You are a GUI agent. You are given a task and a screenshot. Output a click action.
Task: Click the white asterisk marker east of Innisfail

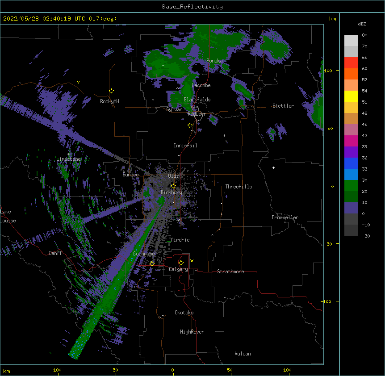[224, 135]
